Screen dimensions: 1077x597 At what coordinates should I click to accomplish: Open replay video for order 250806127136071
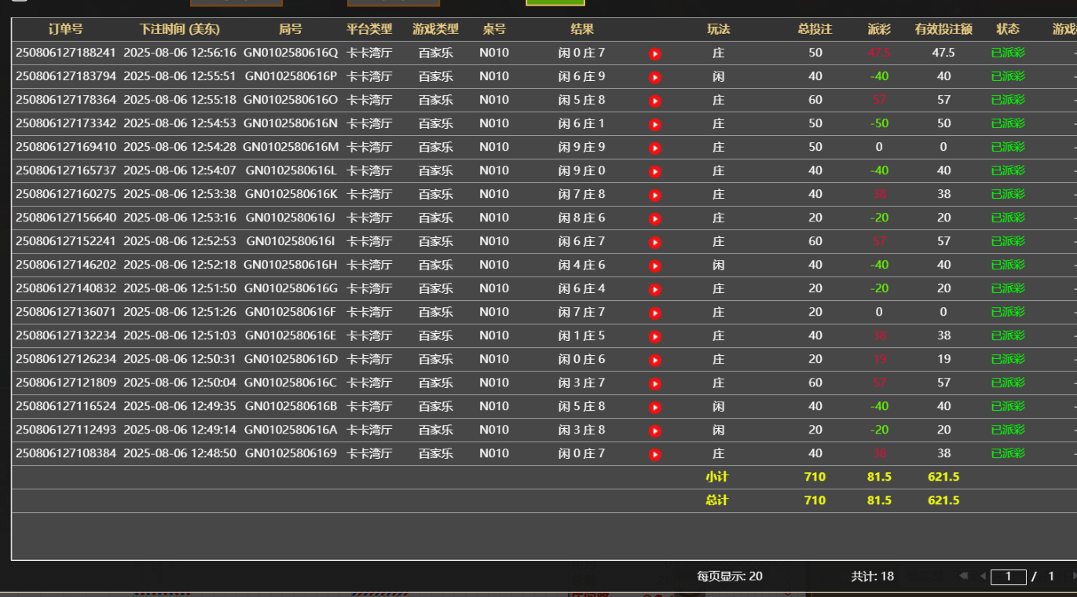click(x=654, y=312)
